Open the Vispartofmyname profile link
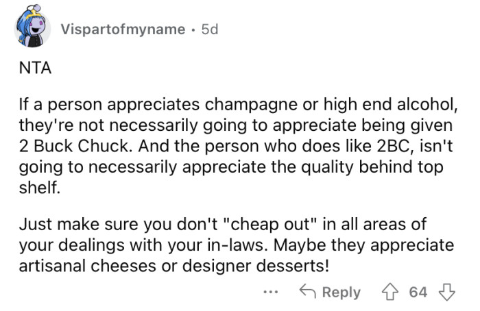The height and width of the screenshot is (311, 480). coord(122,29)
